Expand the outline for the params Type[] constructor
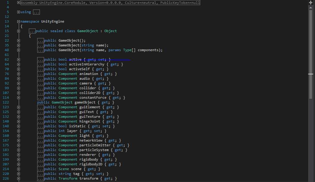The image size is (315, 182). 18,50
